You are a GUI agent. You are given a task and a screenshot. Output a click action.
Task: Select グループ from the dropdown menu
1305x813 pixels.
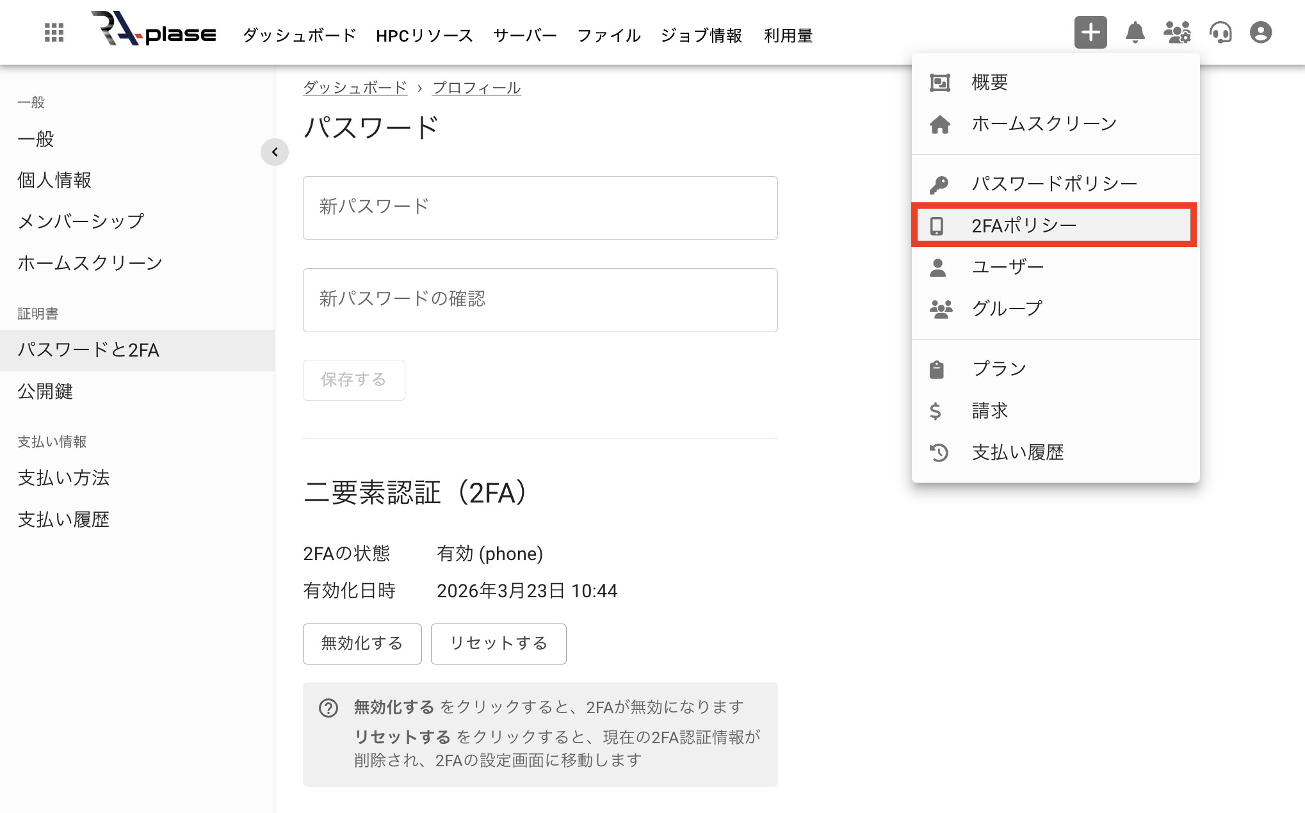click(1006, 307)
